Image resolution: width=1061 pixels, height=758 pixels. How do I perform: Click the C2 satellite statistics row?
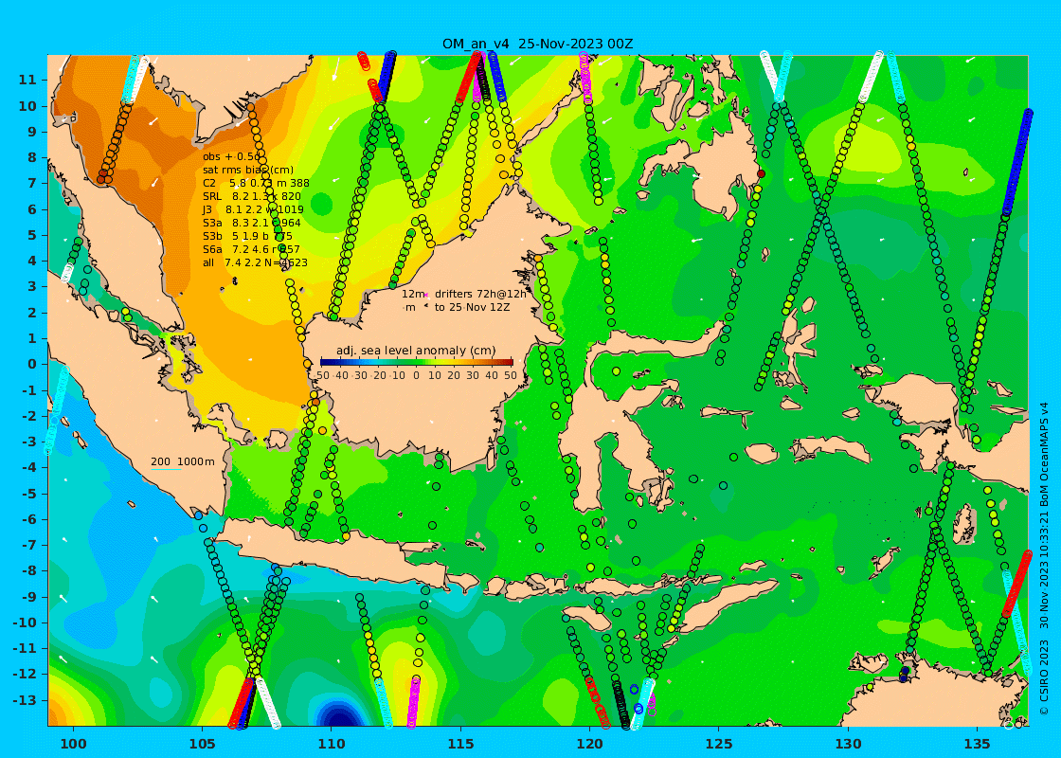(256, 183)
